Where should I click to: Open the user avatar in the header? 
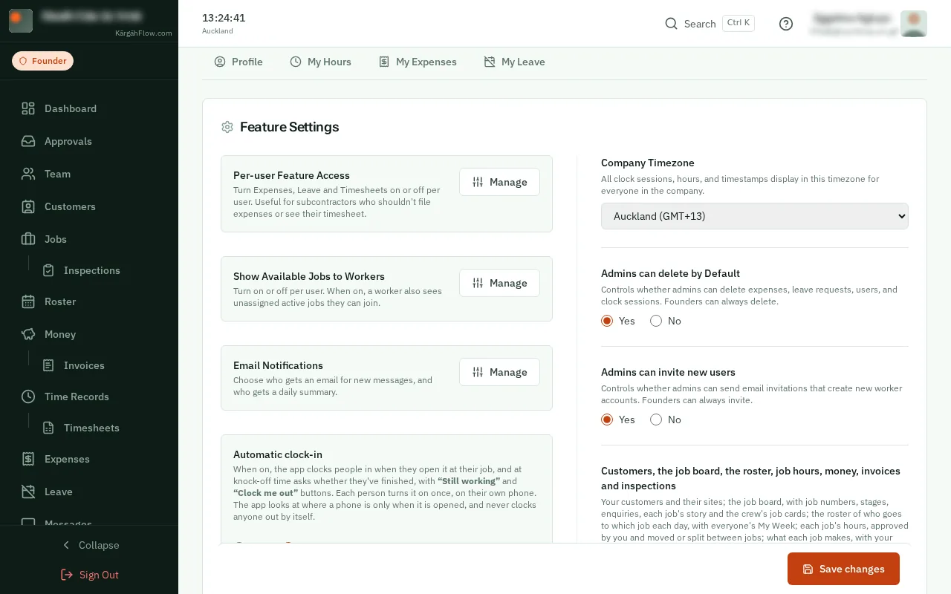pyautogui.click(x=913, y=24)
